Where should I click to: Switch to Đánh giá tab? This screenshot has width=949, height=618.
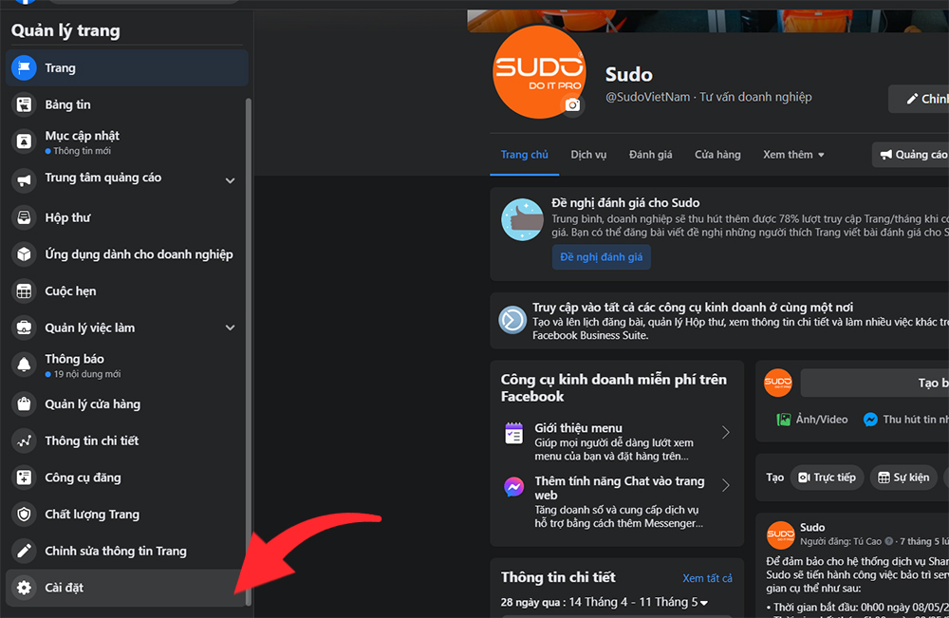(x=650, y=155)
